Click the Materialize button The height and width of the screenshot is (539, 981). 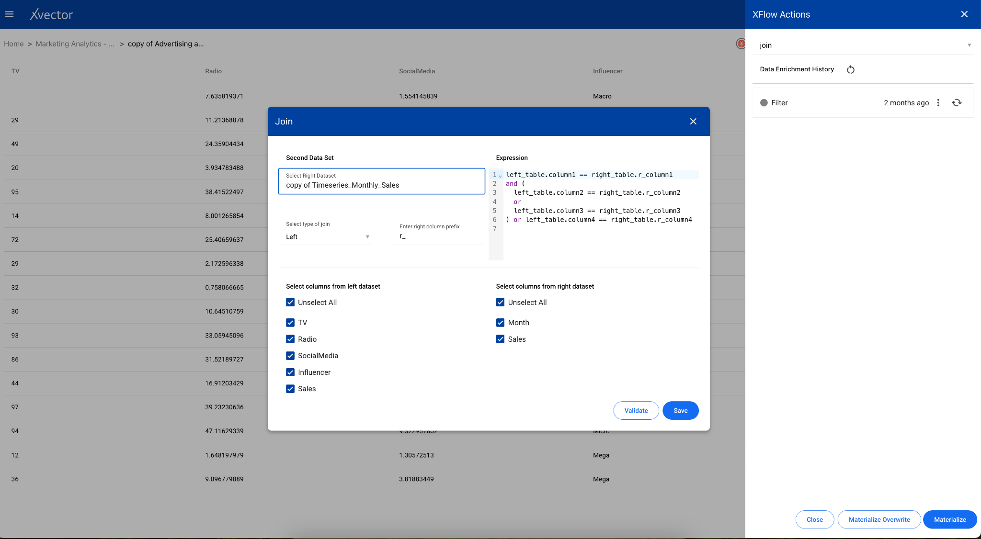[x=950, y=520]
